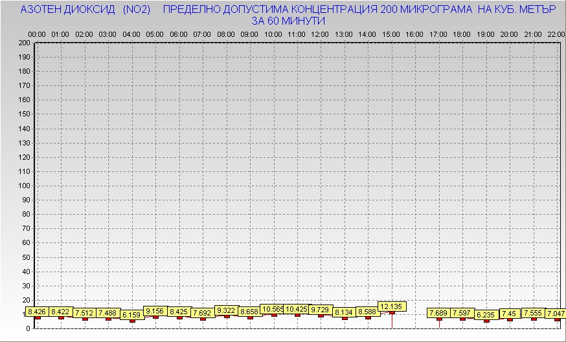Click the 12.135 data label at 15:00
The image size is (566, 342).
click(392, 306)
